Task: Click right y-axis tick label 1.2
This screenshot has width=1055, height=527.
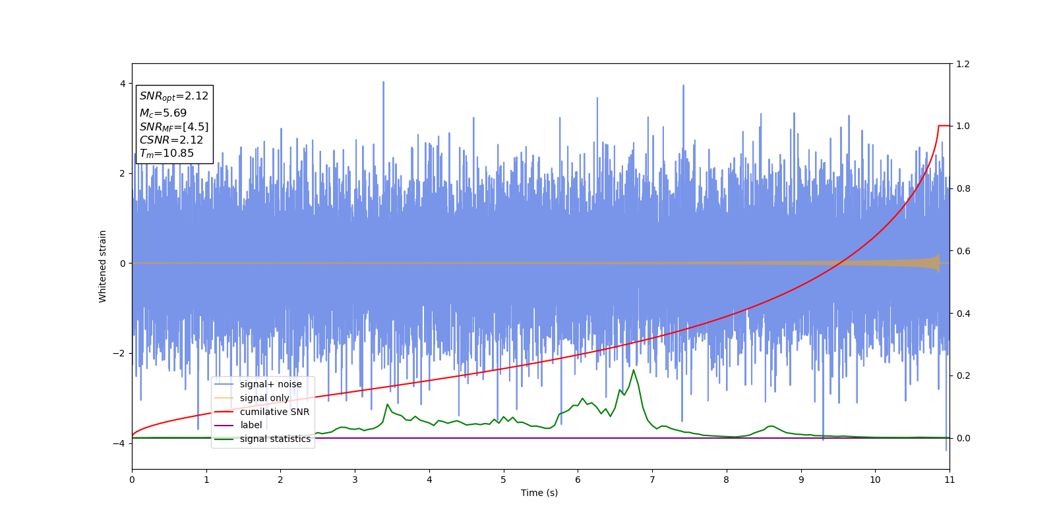Action: (963, 64)
